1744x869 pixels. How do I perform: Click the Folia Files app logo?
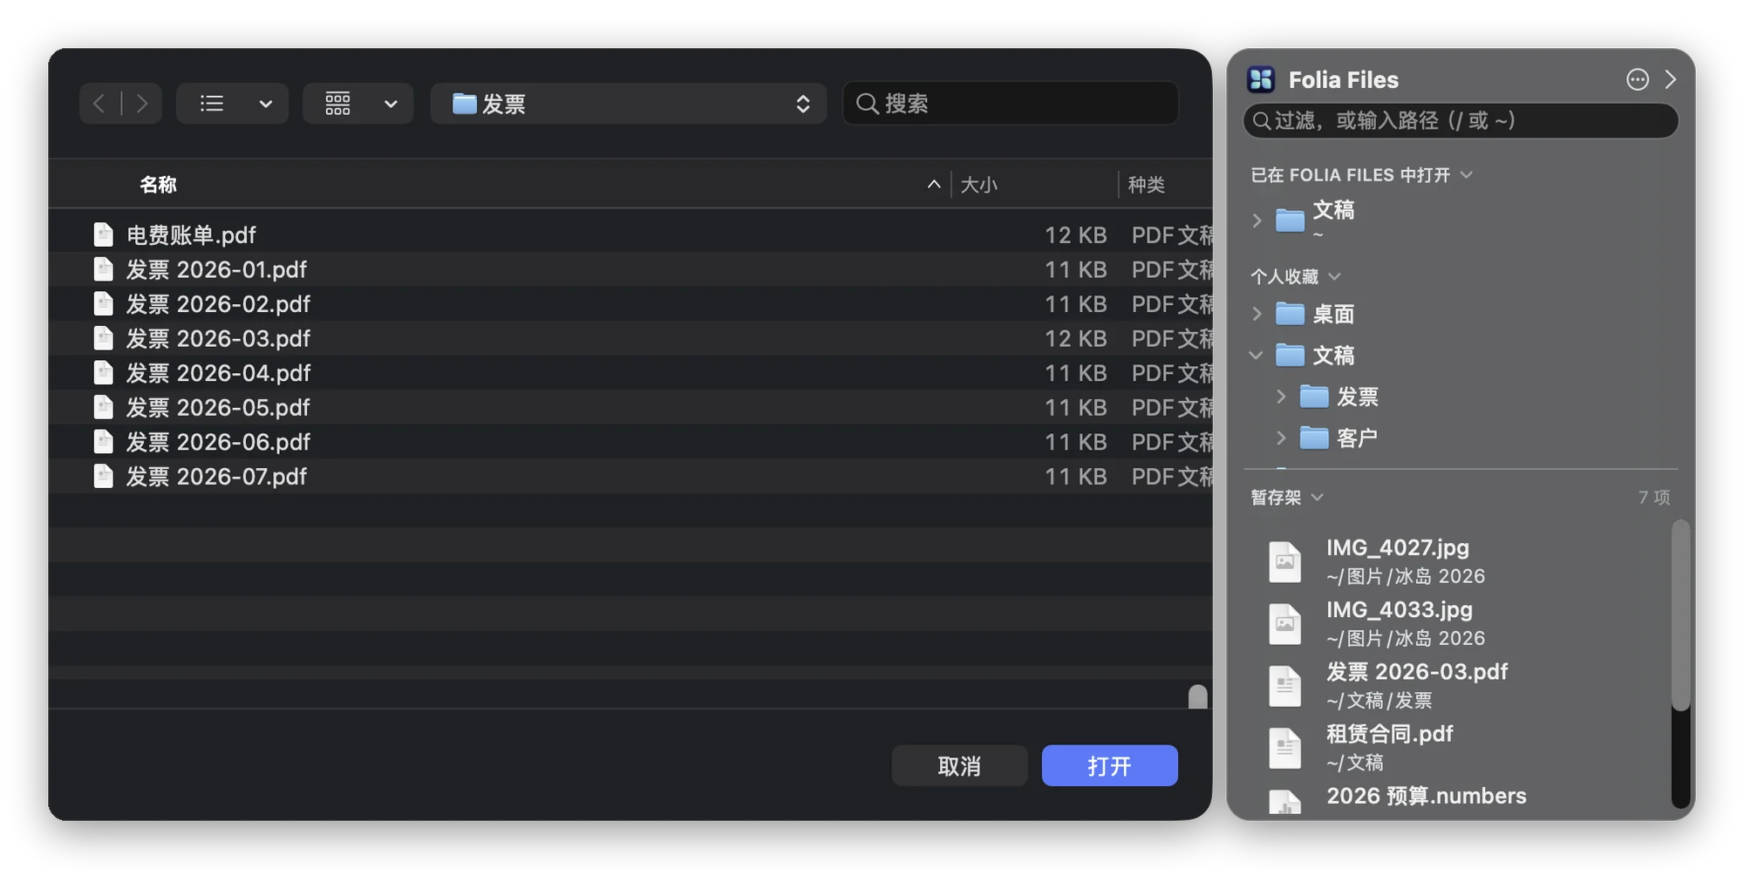coord(1261,79)
